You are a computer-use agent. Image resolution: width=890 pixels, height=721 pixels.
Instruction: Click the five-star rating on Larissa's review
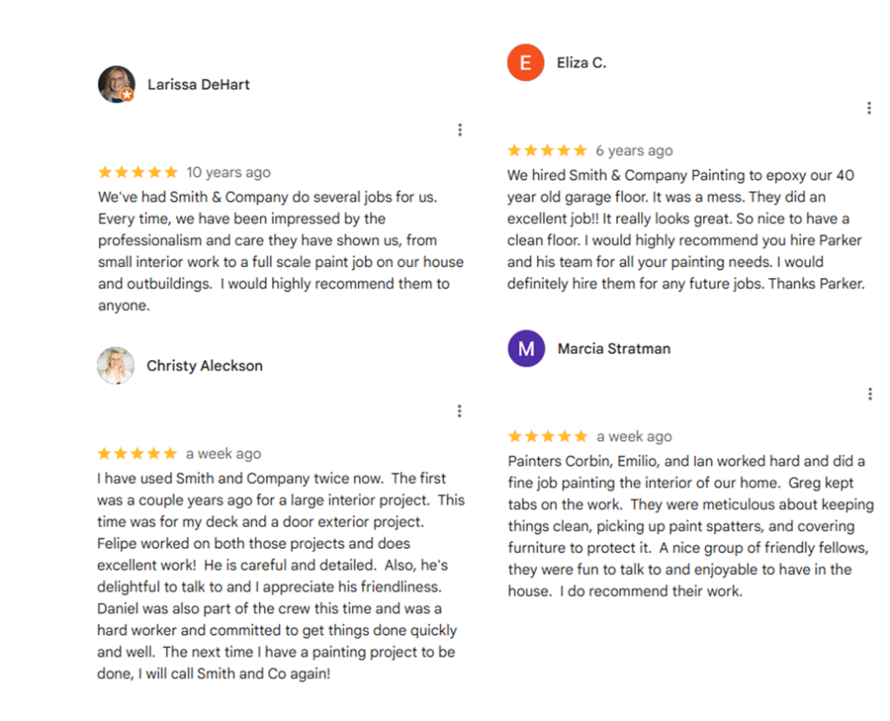tap(138, 172)
